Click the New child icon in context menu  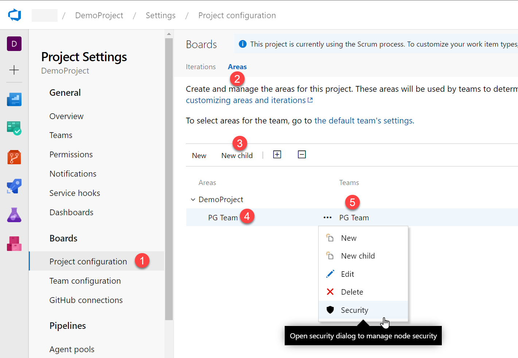[330, 256]
